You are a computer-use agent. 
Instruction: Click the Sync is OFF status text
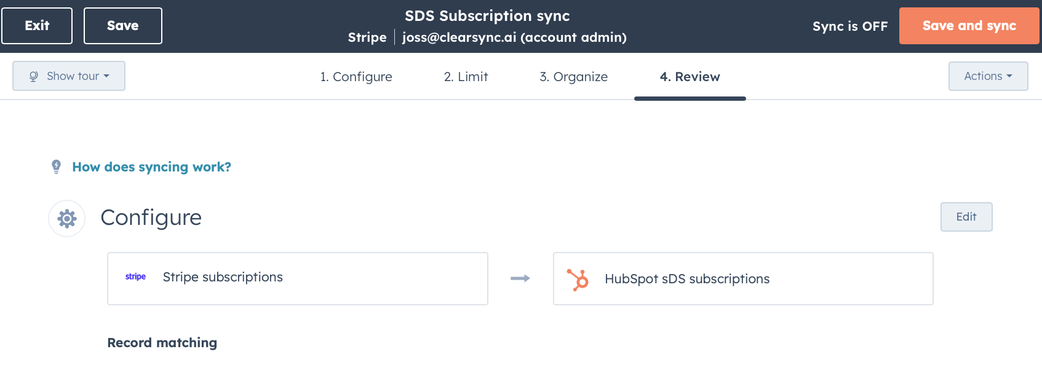[x=850, y=26]
